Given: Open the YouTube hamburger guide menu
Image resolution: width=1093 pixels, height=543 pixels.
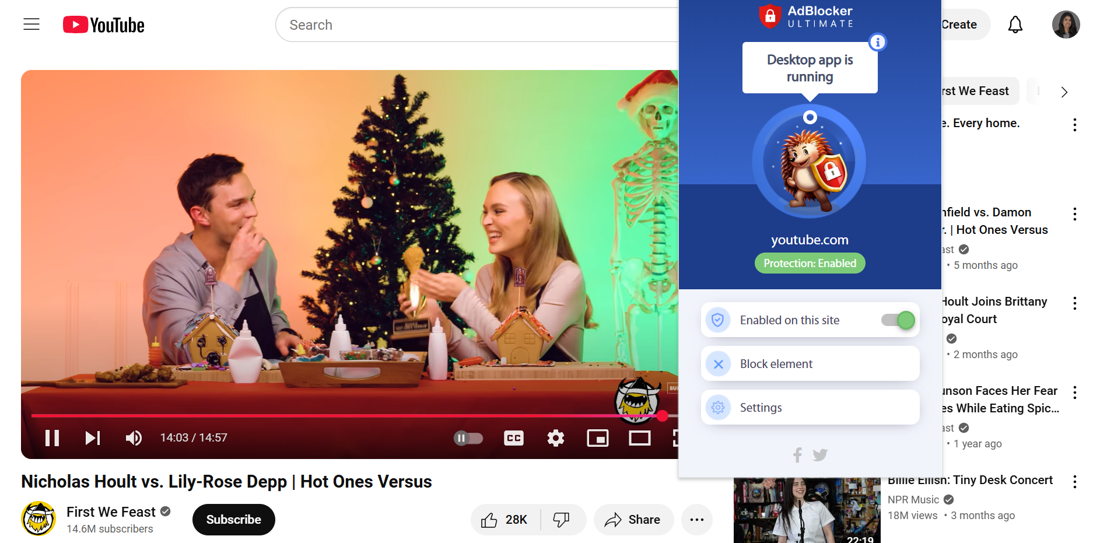Looking at the screenshot, I should click(31, 24).
